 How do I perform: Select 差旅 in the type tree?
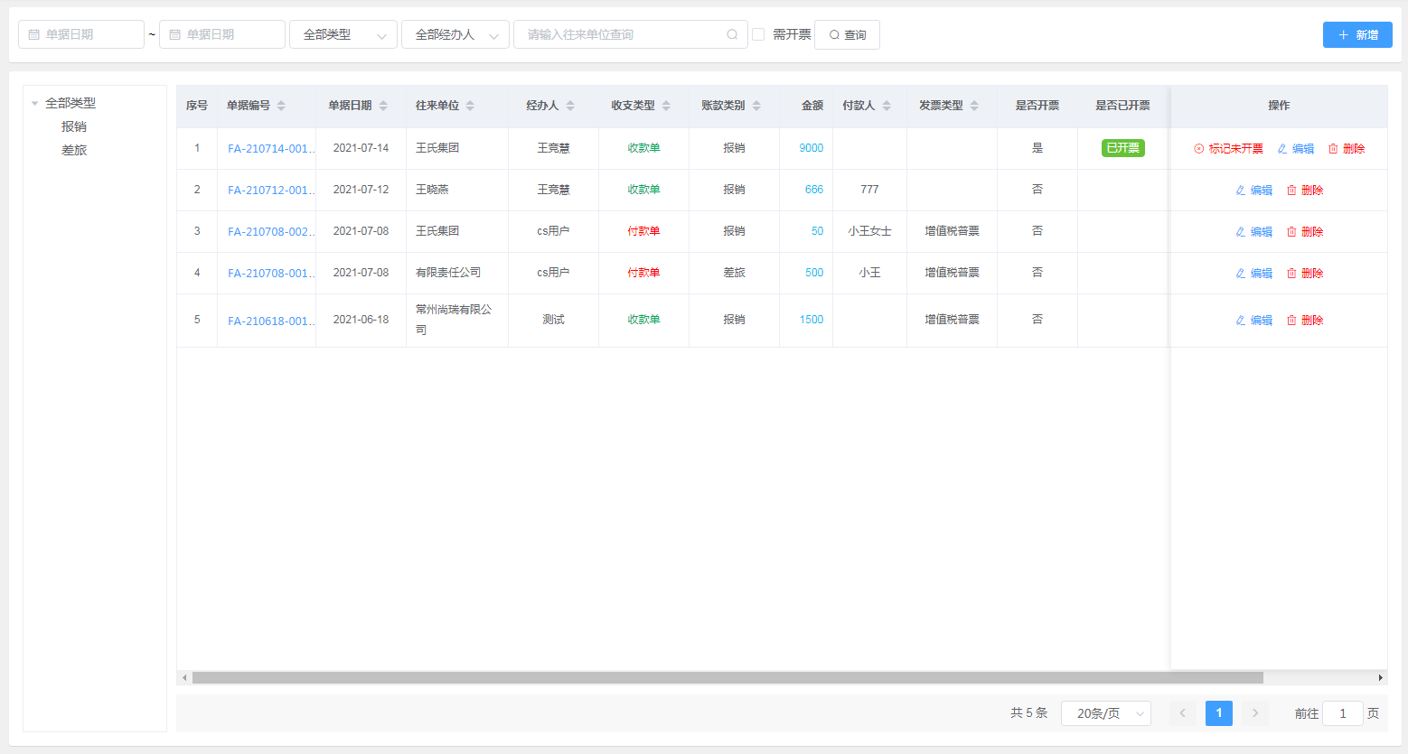(74, 150)
